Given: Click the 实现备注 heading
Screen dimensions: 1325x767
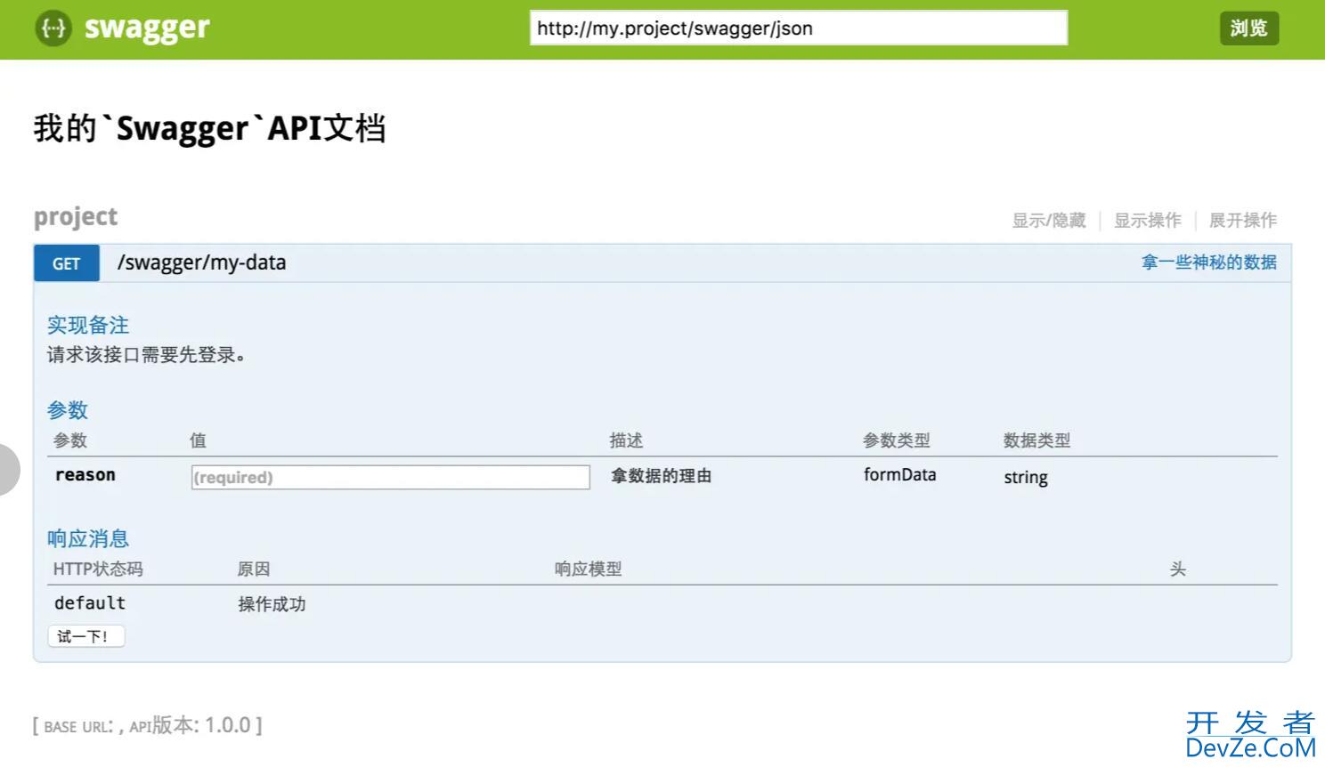Looking at the screenshot, I should pyautogui.click(x=88, y=325).
